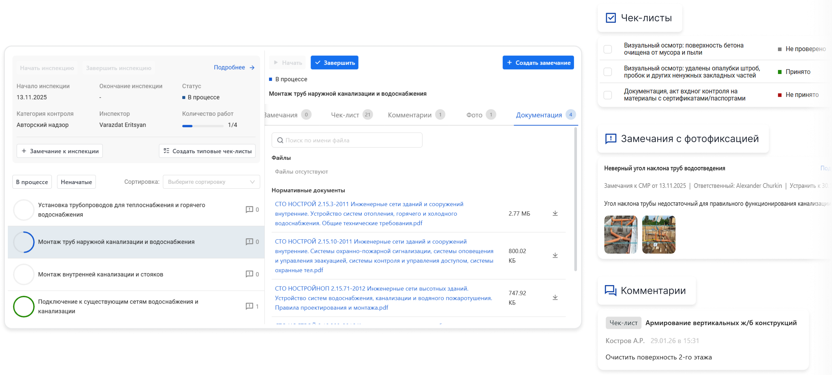Viewport: 832px width, 376px height.
Task: Click the green completion circle next to Подключение к существующим сетям
Action: (x=24, y=306)
